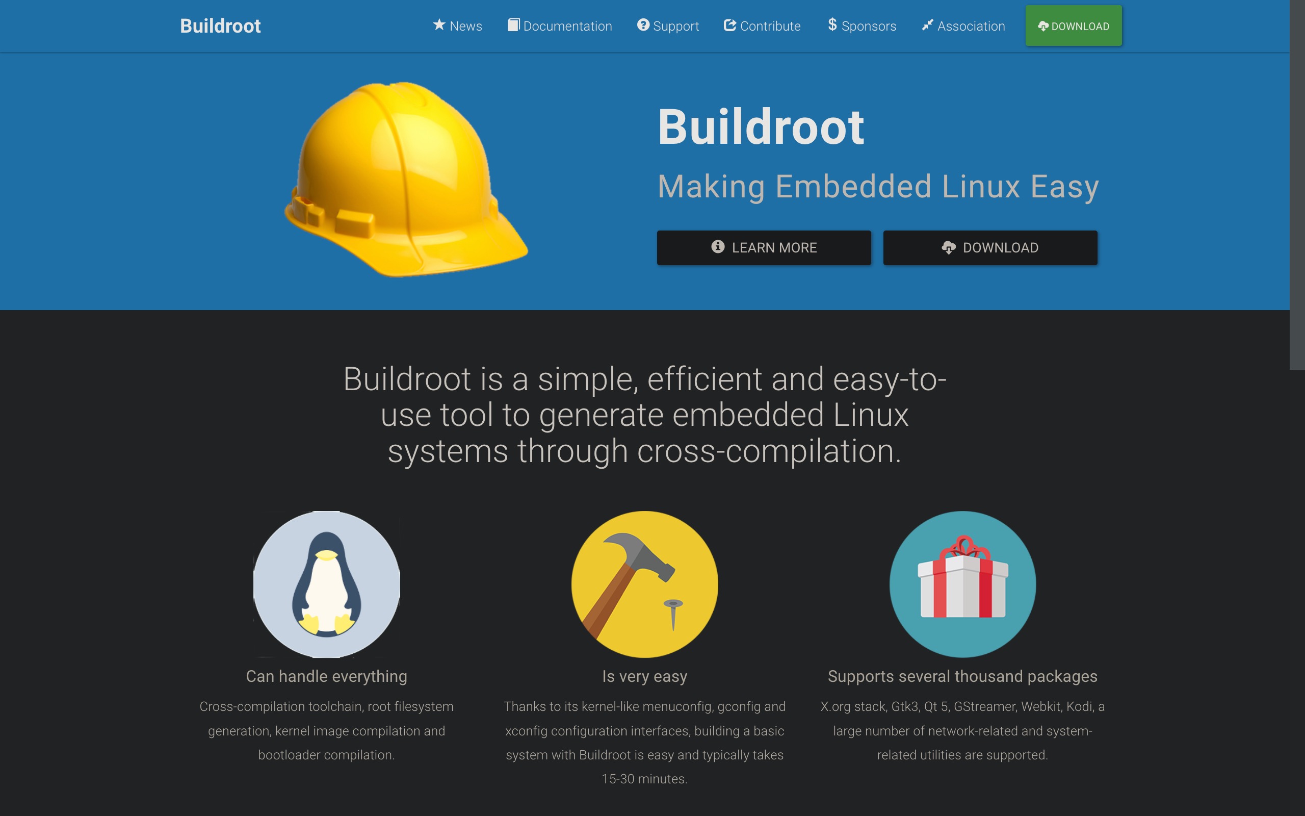Click the Is very easy heading
This screenshot has height=816, width=1305.
coord(644,676)
